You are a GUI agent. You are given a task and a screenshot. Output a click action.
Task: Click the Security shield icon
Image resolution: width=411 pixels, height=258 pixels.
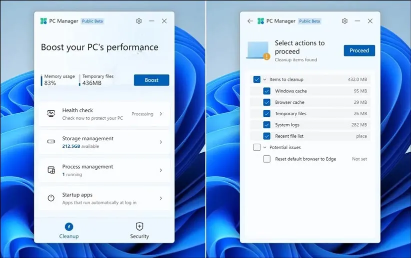pyautogui.click(x=139, y=227)
